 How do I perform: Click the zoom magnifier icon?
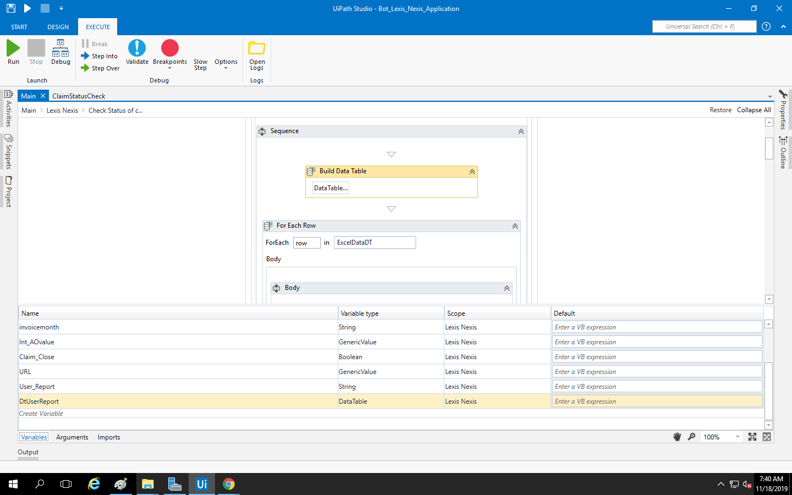(691, 437)
